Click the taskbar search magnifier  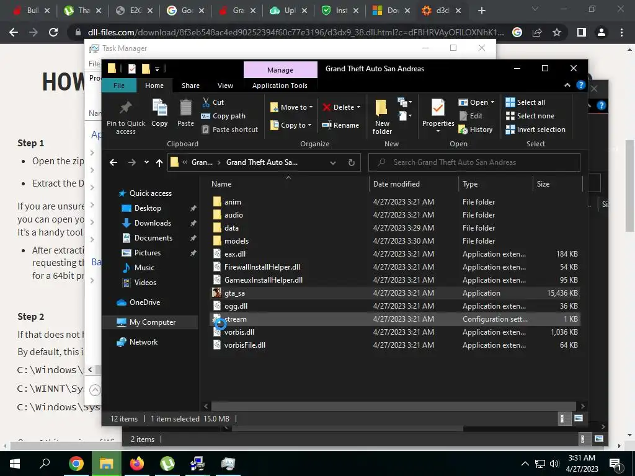tap(45, 464)
